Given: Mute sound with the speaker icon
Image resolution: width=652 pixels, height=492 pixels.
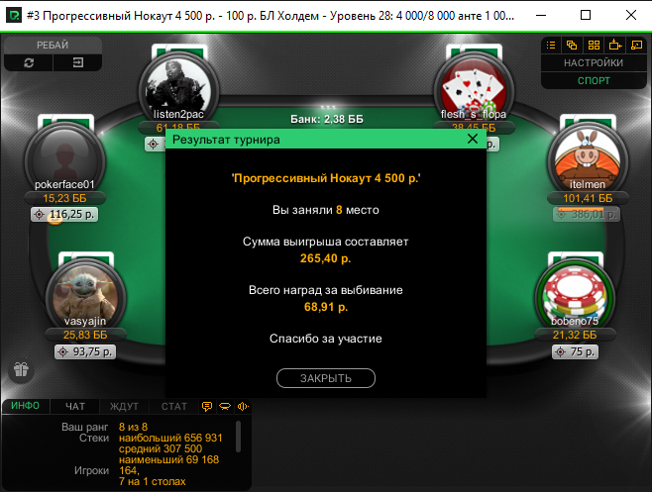Looking at the screenshot, I should click(243, 407).
